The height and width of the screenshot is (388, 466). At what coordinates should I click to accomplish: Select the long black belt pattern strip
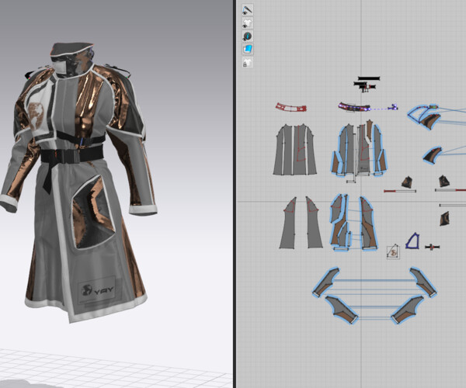369,78
